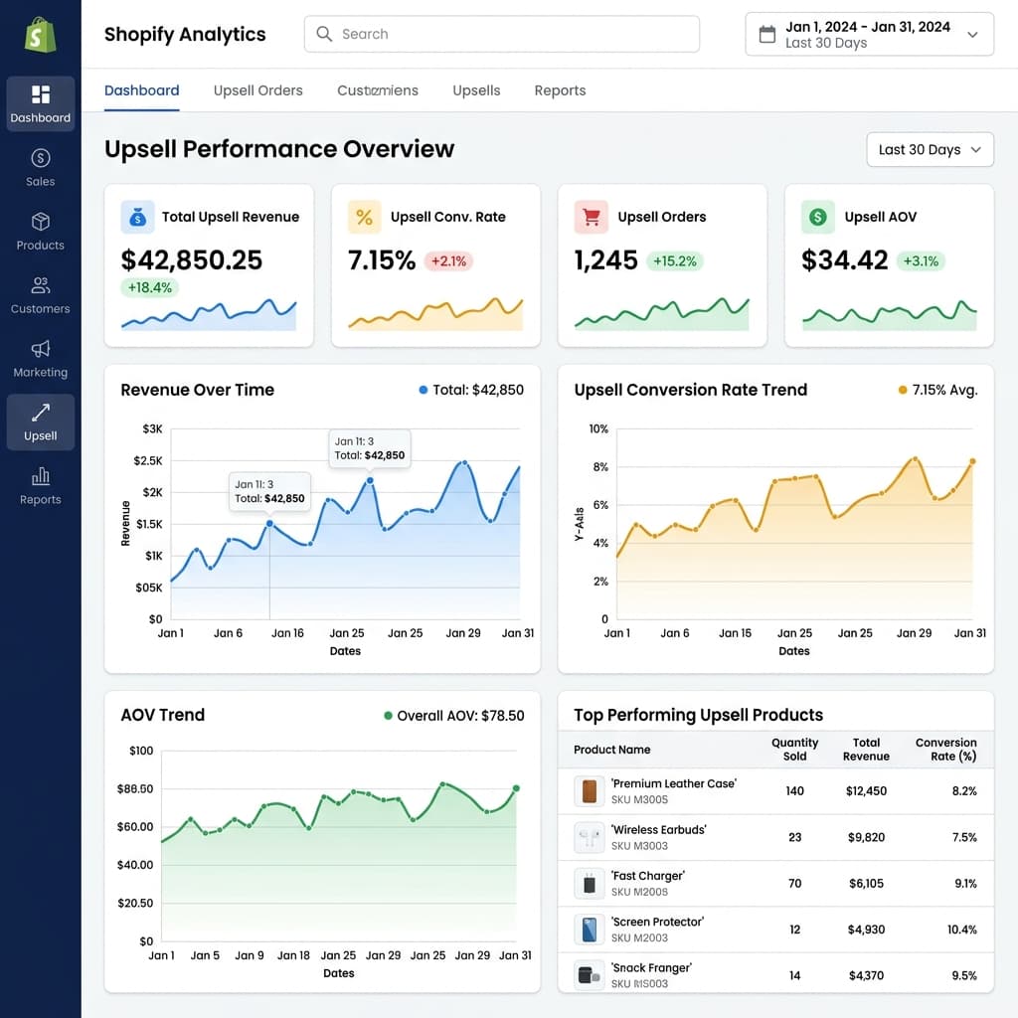Screen dimensions: 1018x1018
Task: Click the highlighted Jan 11 revenue data point
Action: coord(269,523)
